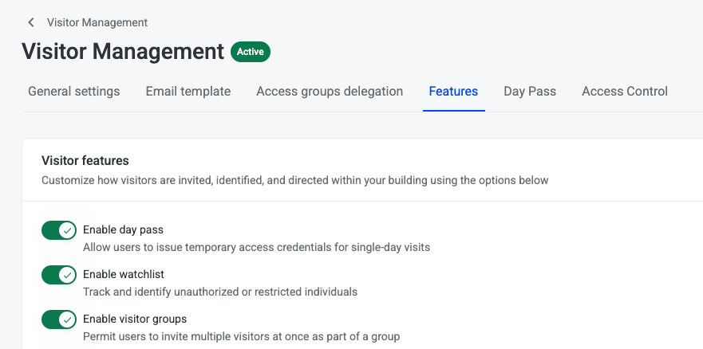Click the green Active status badge
The height and width of the screenshot is (349, 703).
(x=251, y=52)
